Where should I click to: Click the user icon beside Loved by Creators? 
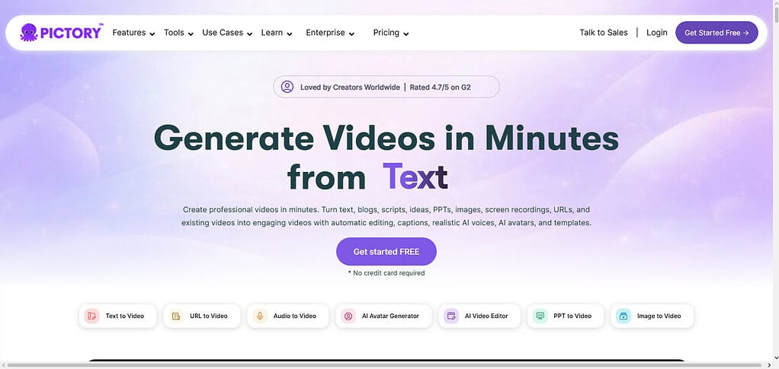287,87
